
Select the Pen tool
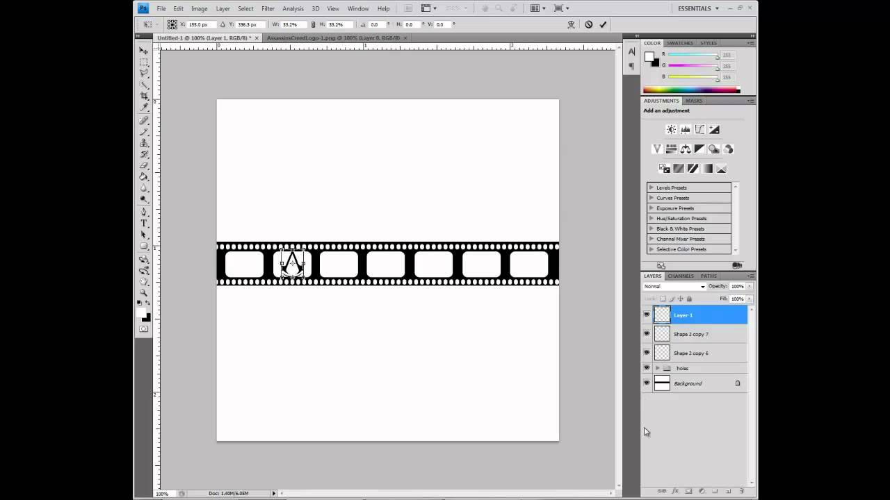click(x=144, y=212)
